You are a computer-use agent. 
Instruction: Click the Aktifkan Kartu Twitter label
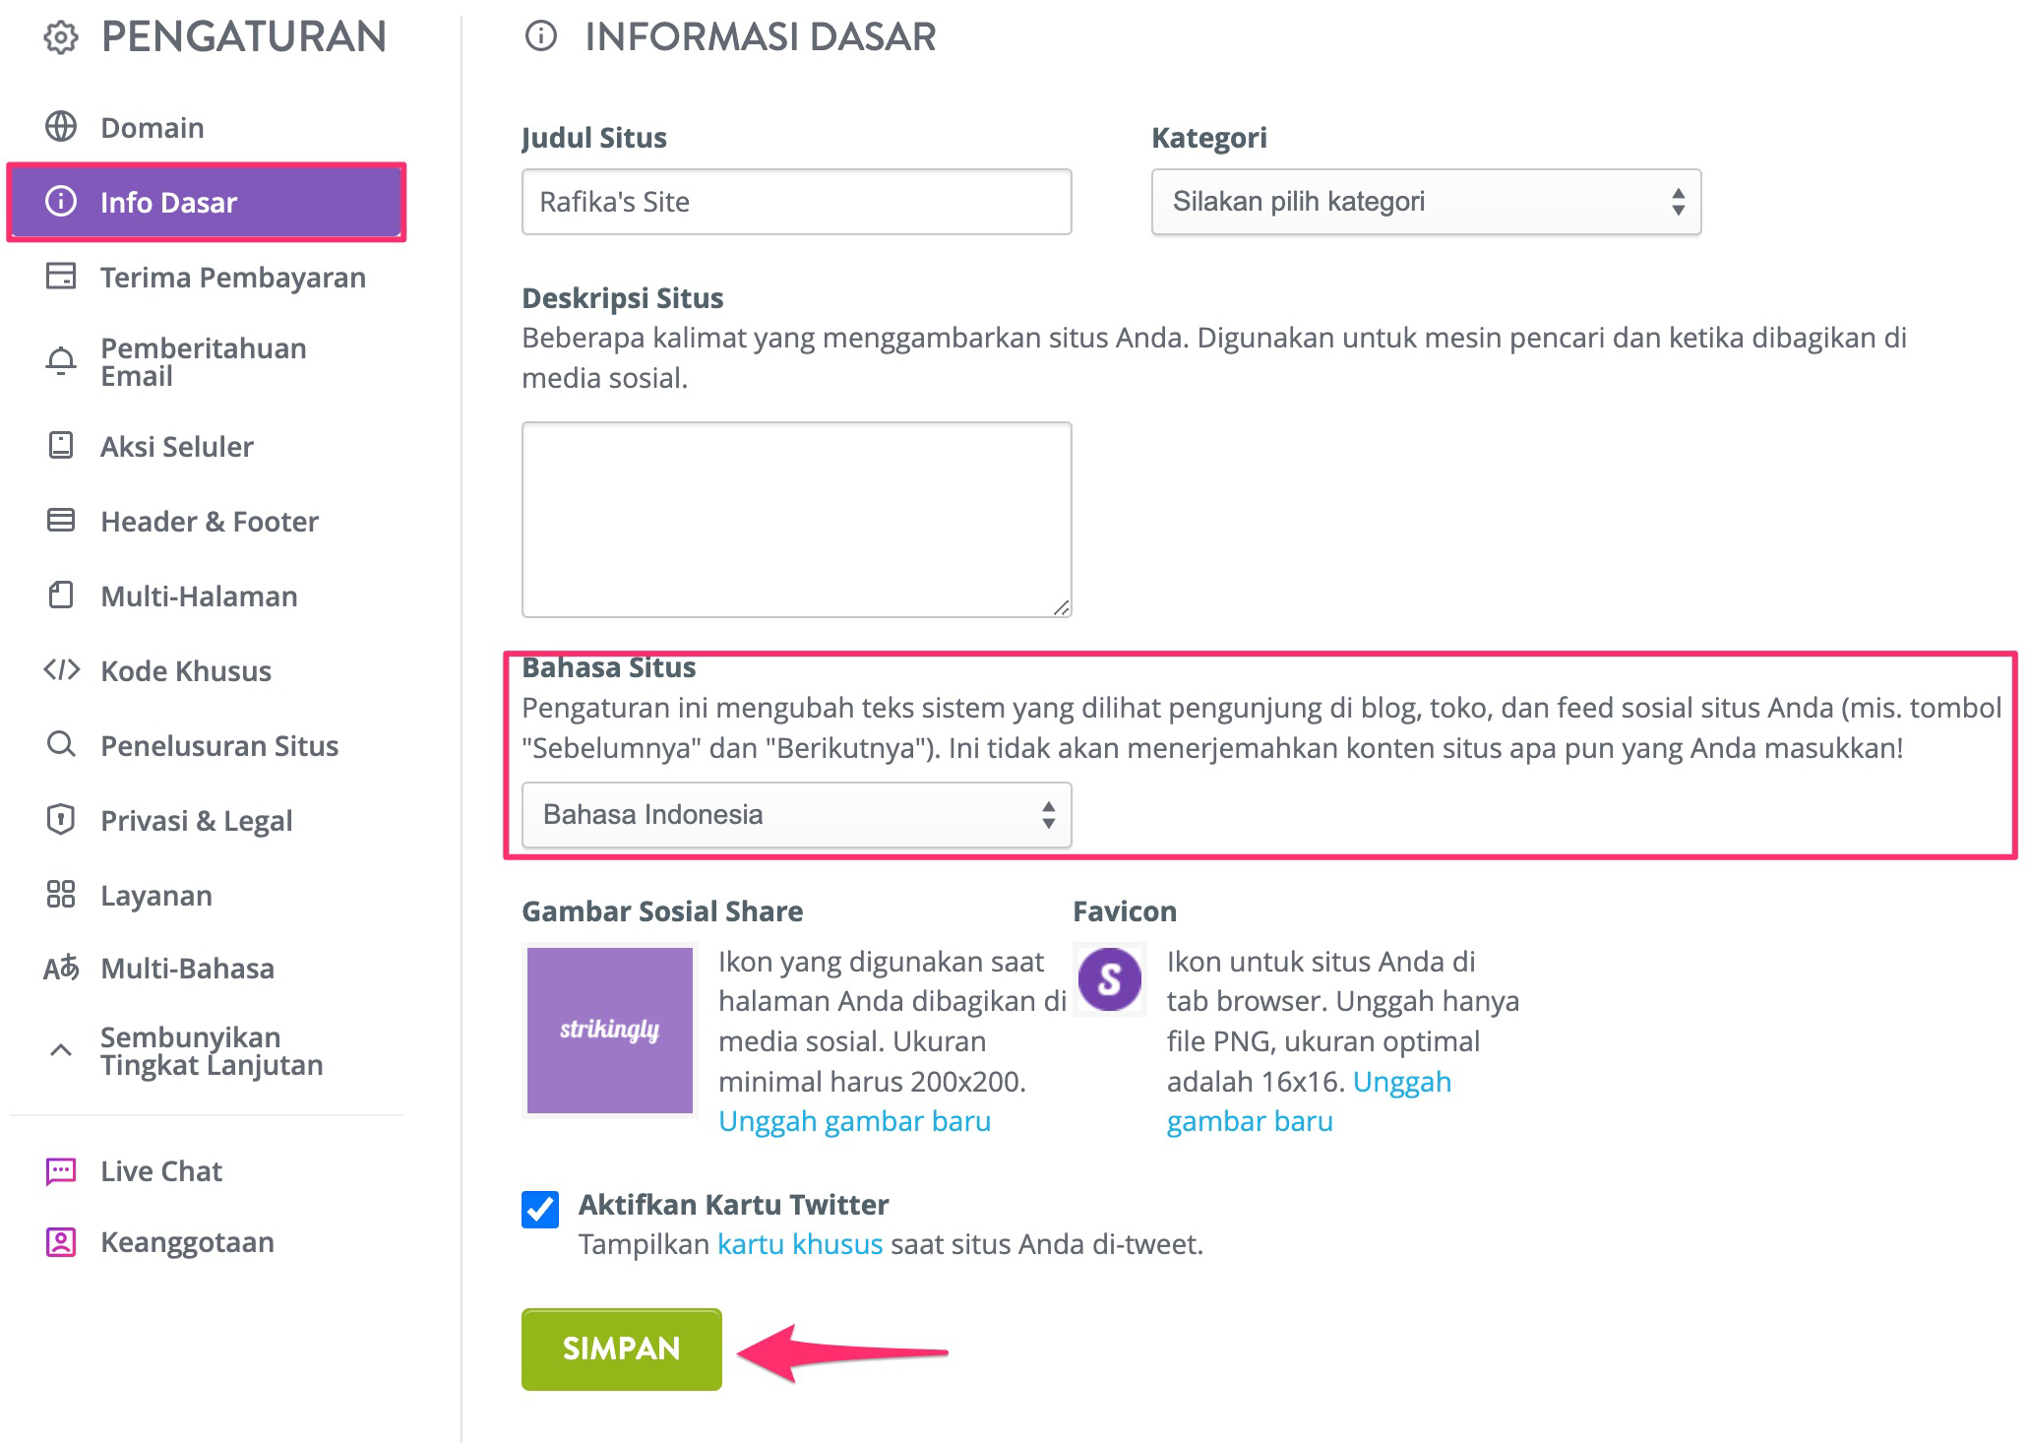click(733, 1204)
